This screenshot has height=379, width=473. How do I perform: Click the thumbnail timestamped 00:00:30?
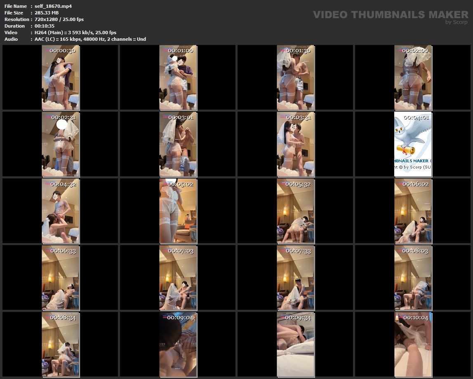tap(60, 77)
